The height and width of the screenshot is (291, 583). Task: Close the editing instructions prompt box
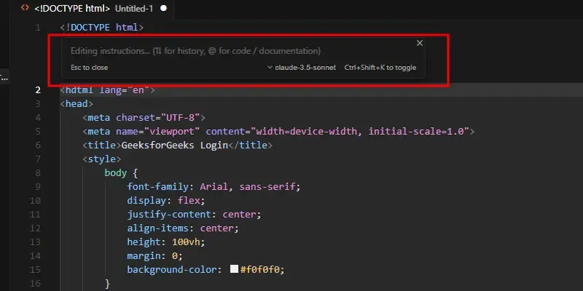tap(420, 43)
